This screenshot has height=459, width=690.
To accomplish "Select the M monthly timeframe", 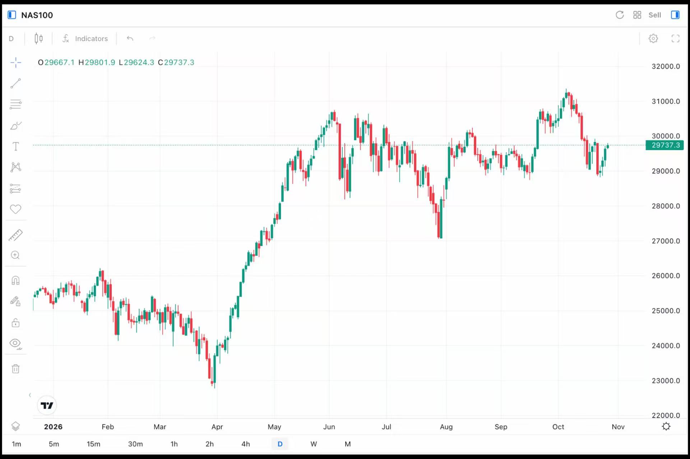I will 348,444.
